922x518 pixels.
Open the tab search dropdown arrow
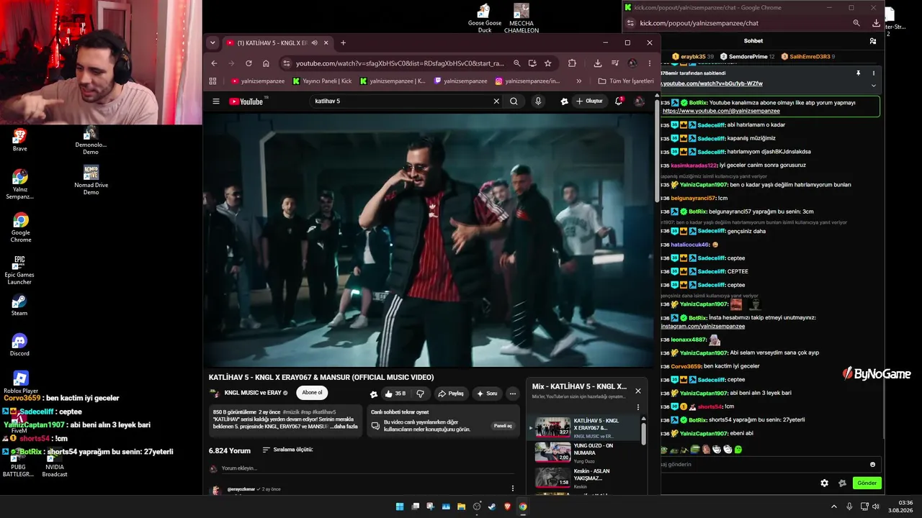pyautogui.click(x=212, y=43)
